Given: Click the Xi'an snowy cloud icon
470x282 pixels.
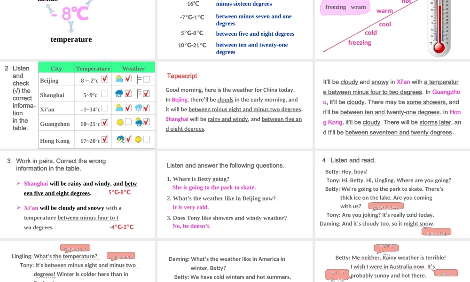Looking at the screenshot, I should 139,108.
